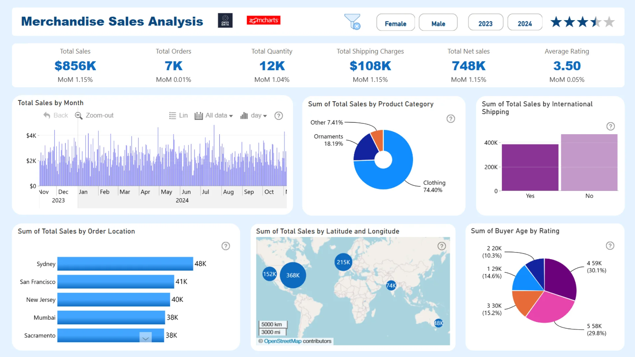Viewport: 635px width, 357px height.
Task: Click the Onyx Data logo
Action: coord(225,20)
